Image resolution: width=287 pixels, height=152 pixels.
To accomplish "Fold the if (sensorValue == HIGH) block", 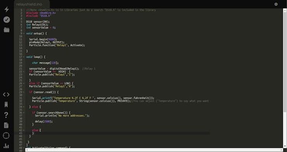I will click(24, 72).
